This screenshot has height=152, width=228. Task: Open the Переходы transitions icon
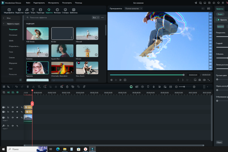[41, 10]
